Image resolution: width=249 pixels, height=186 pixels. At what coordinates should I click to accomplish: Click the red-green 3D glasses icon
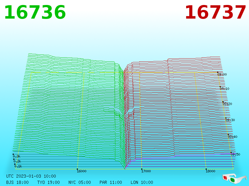(x=234, y=179)
